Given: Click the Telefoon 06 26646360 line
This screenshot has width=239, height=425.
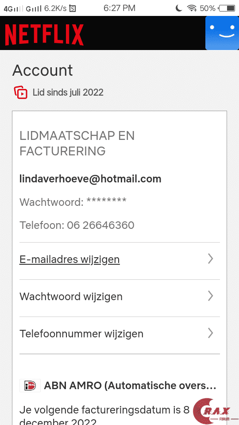Looking at the screenshot, I should point(77,225).
